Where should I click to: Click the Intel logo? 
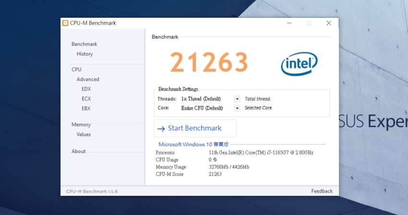coord(299,64)
